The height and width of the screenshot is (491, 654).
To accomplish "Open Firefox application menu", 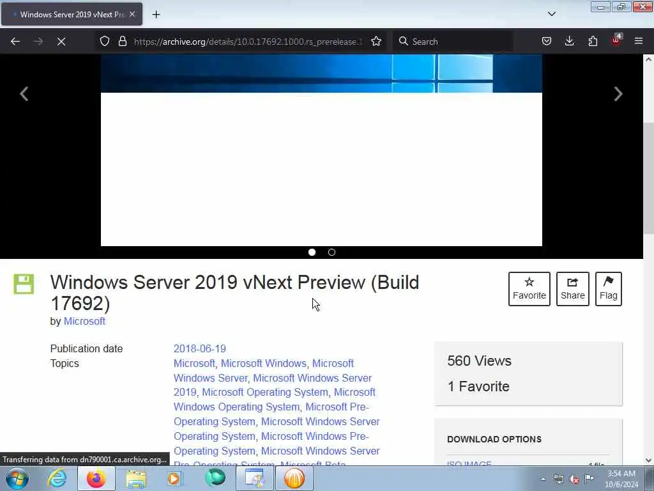I will tap(639, 42).
